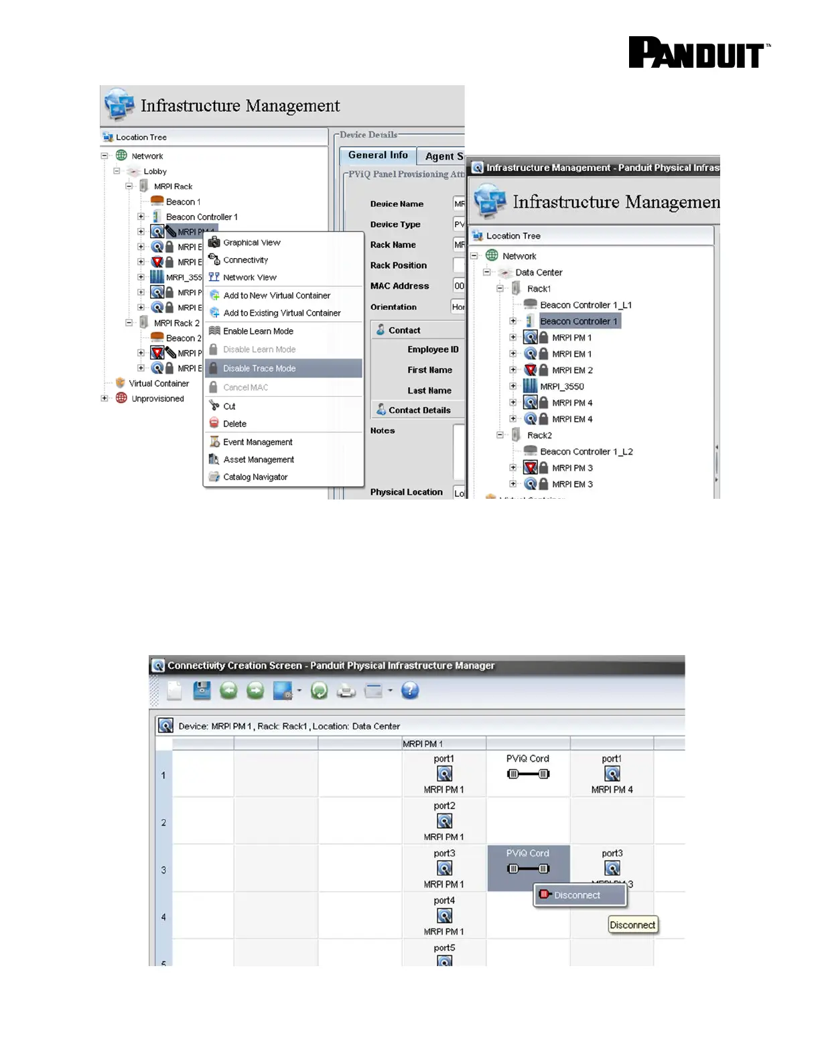Select Add to New Virtual Container
This screenshot has height=1062, width=820.
click(277, 295)
